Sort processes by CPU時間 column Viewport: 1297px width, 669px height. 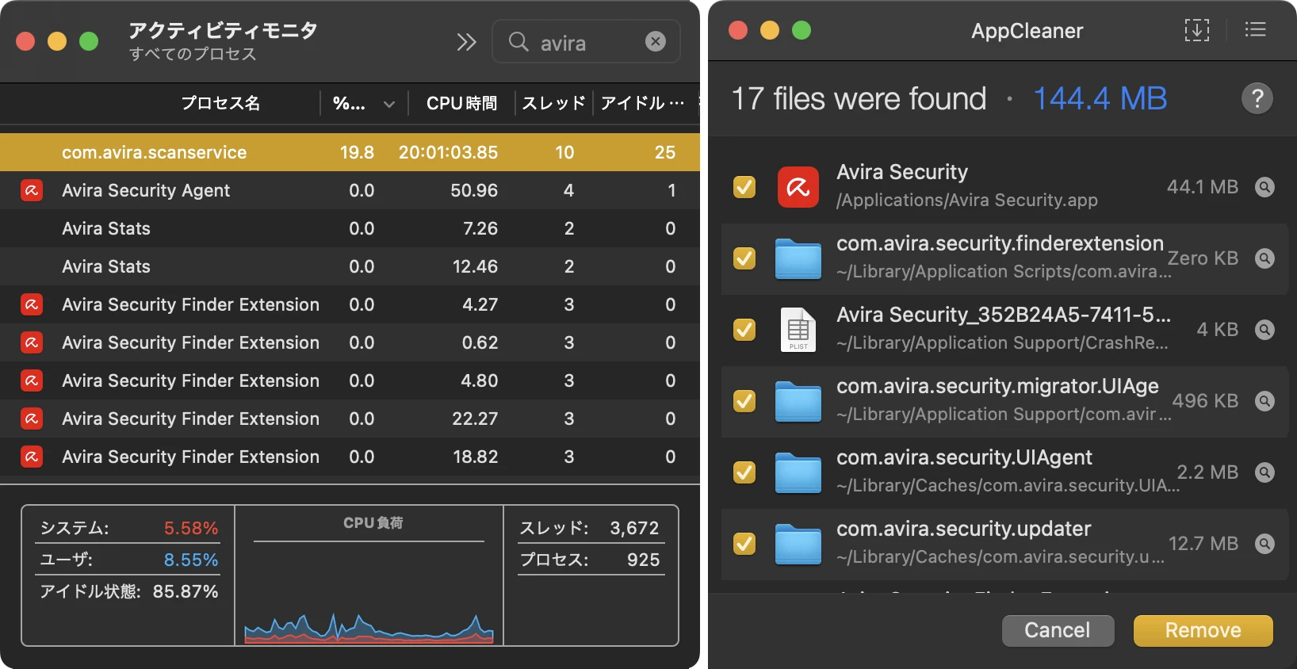point(461,104)
